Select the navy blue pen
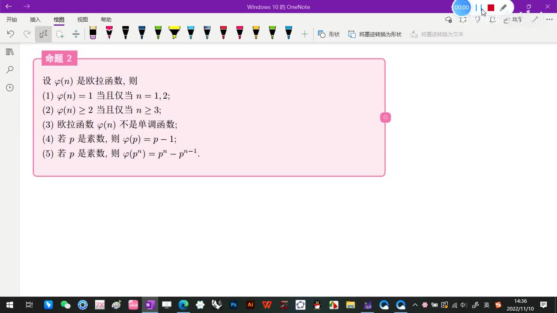557x313 pixels. (x=142, y=33)
